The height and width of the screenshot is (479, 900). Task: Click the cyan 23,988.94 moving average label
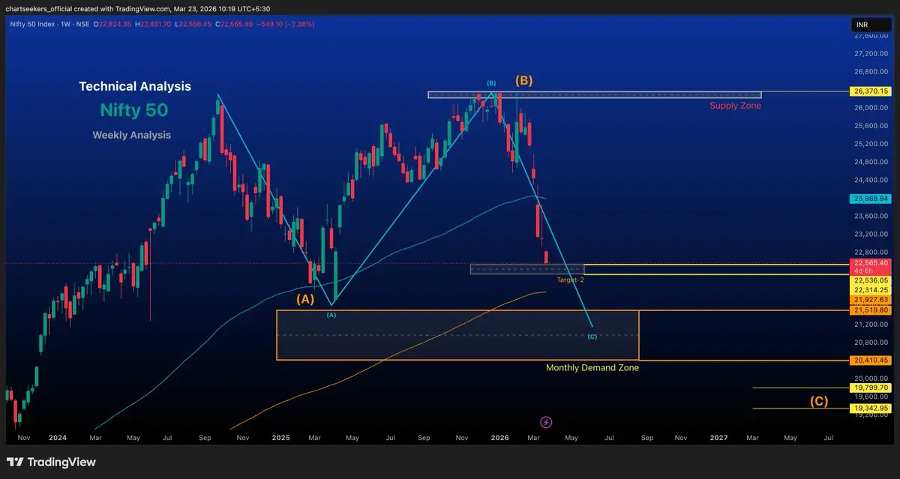(x=870, y=199)
